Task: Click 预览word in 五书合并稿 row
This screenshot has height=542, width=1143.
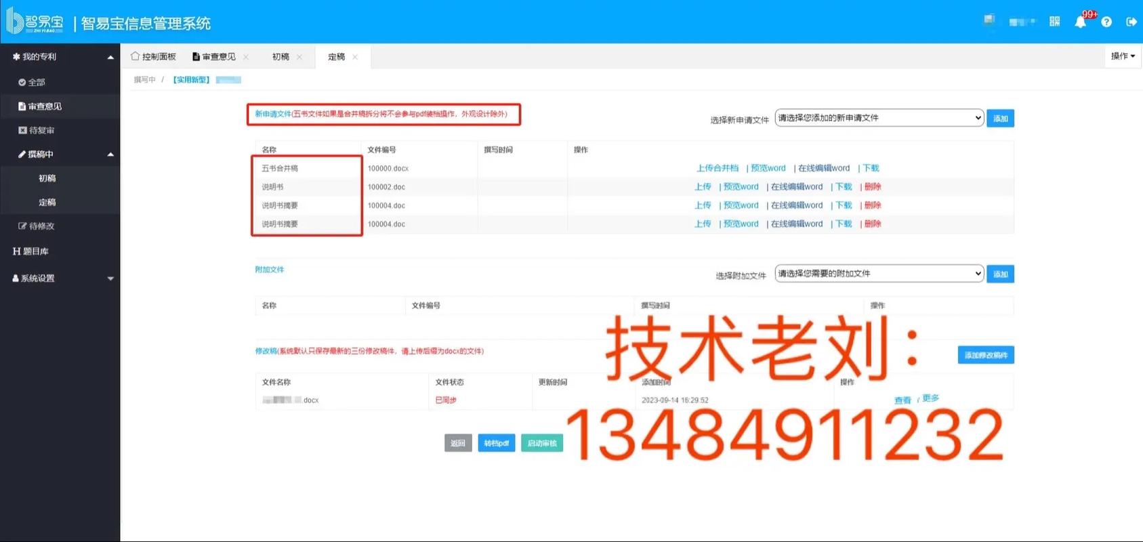Action: coord(768,168)
